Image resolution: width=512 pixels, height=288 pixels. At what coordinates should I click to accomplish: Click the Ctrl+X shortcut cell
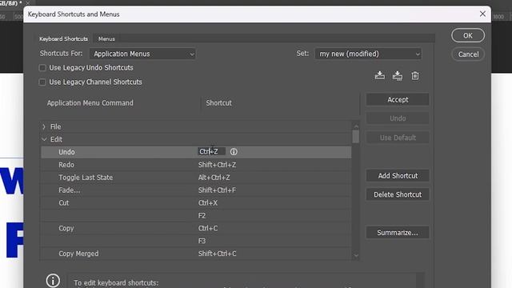click(208, 203)
